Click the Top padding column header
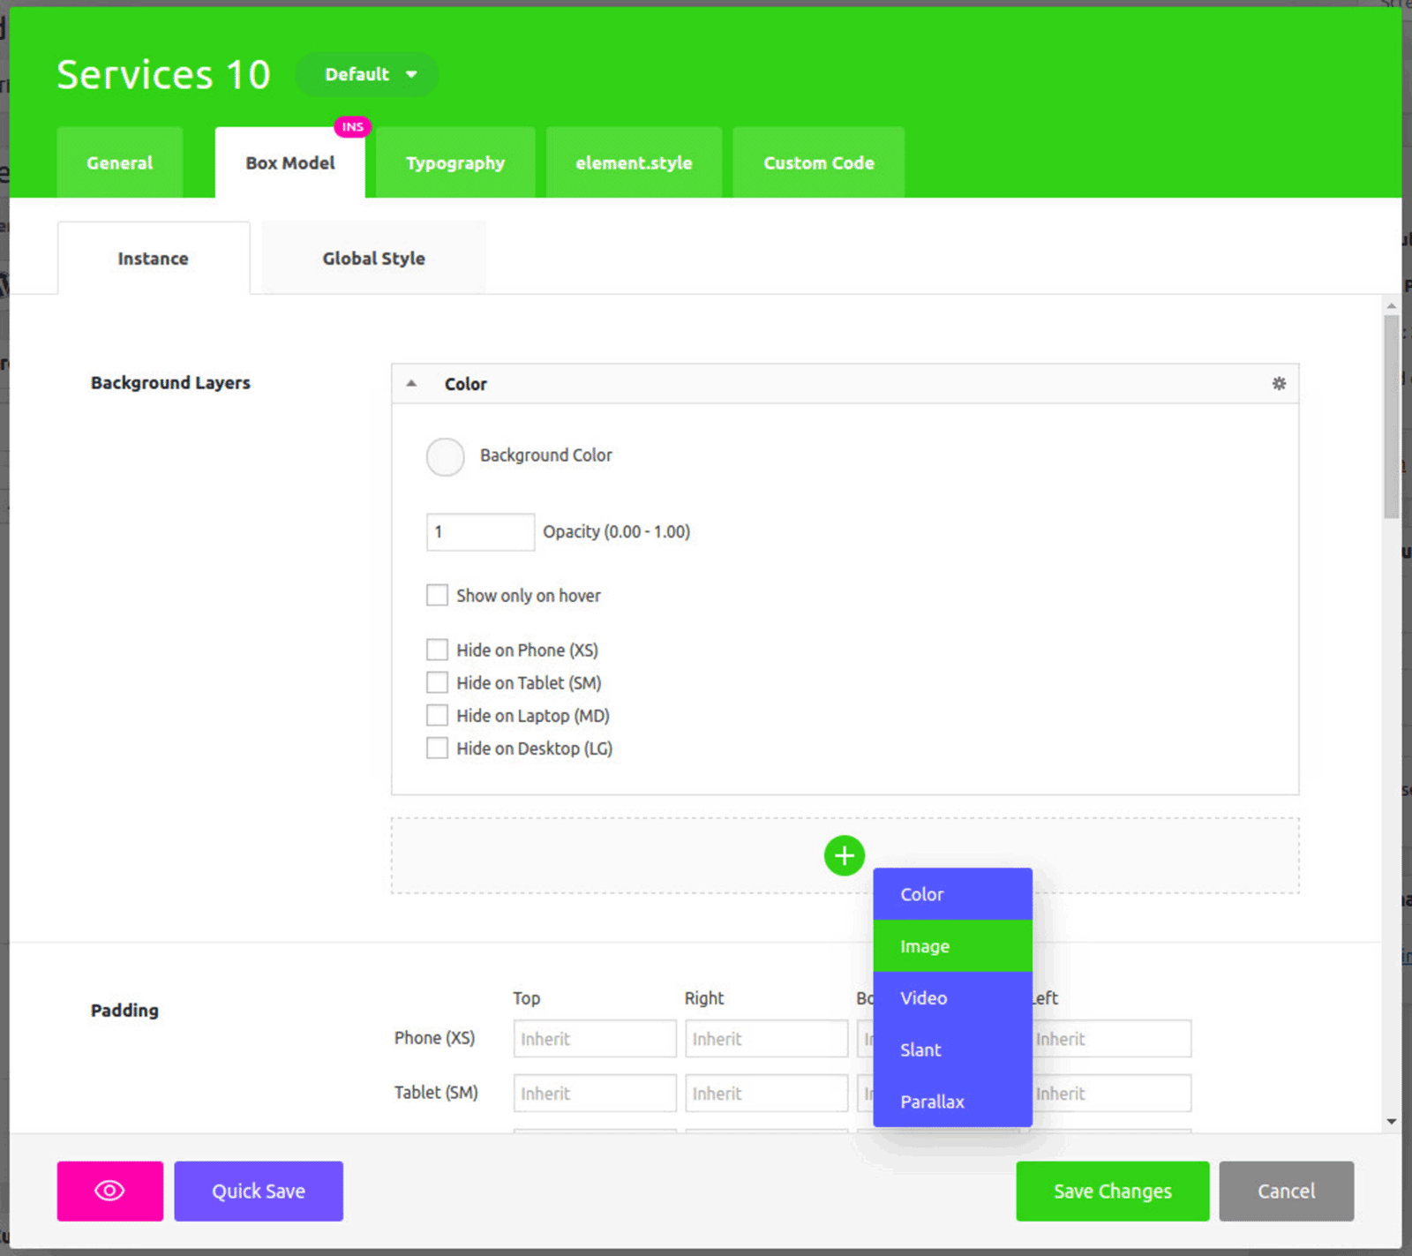Viewport: 1412px width, 1256px height. point(526,997)
